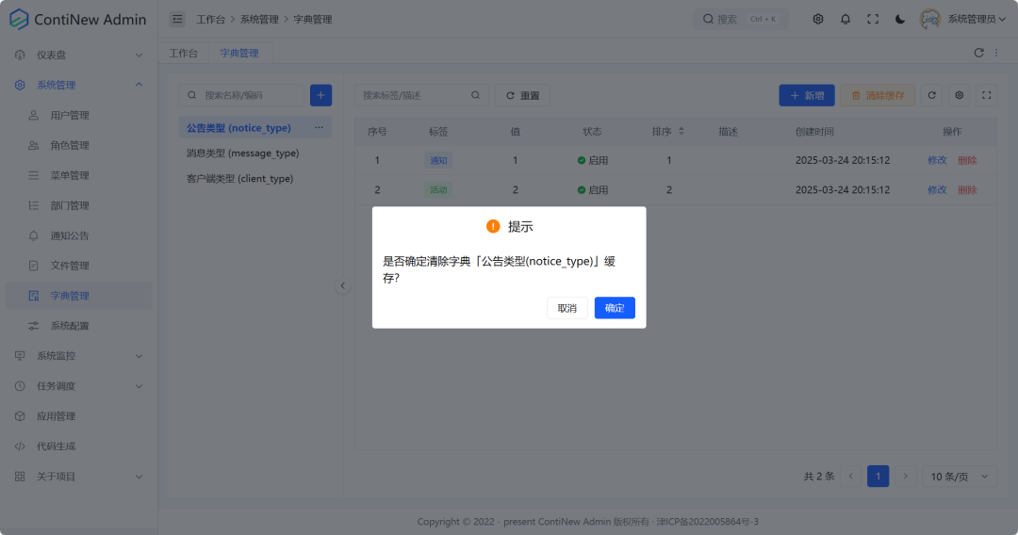Open the notifications bell icon
The width and height of the screenshot is (1018, 535).
(846, 19)
